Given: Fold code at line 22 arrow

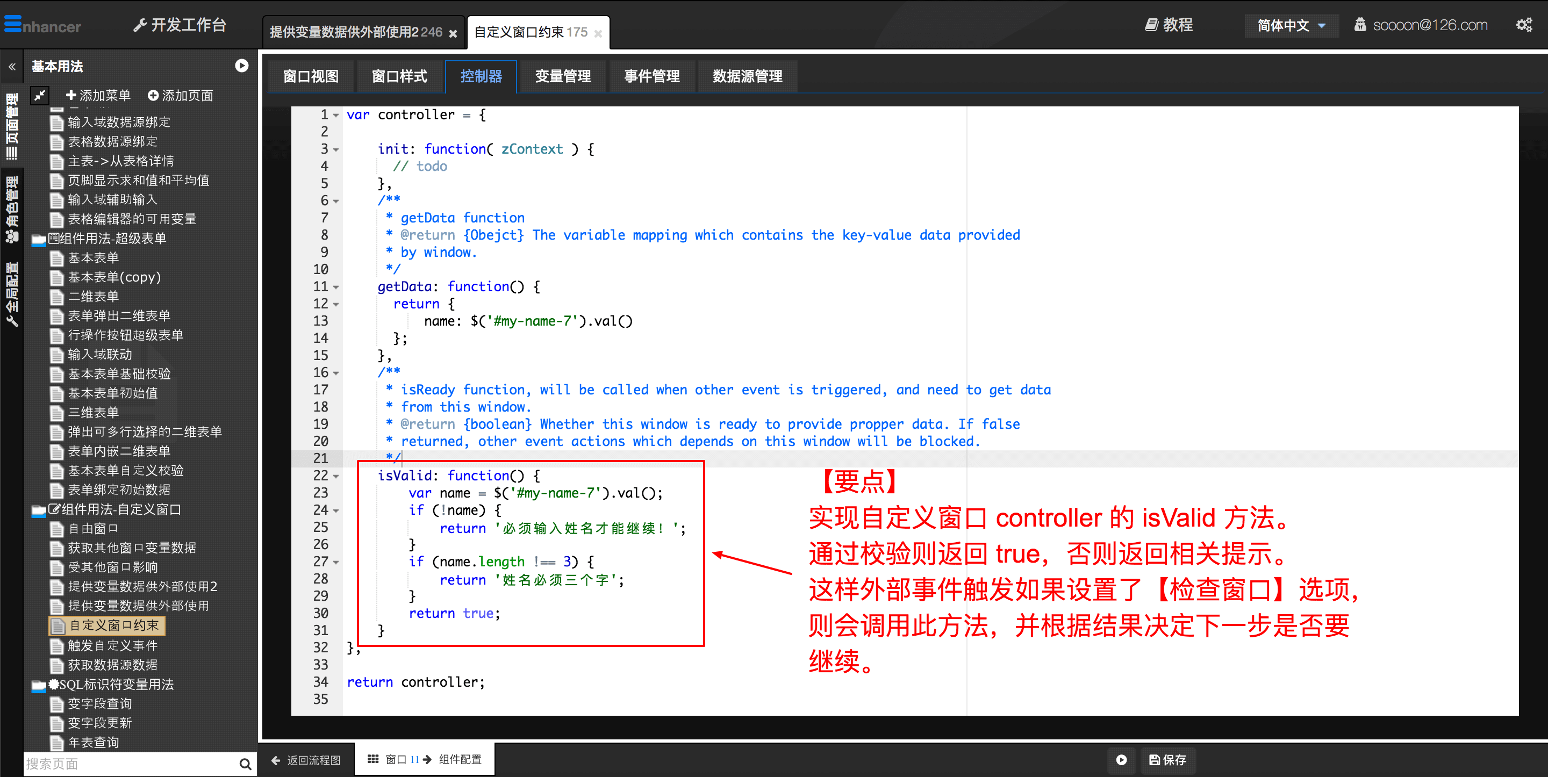Looking at the screenshot, I should [x=336, y=477].
